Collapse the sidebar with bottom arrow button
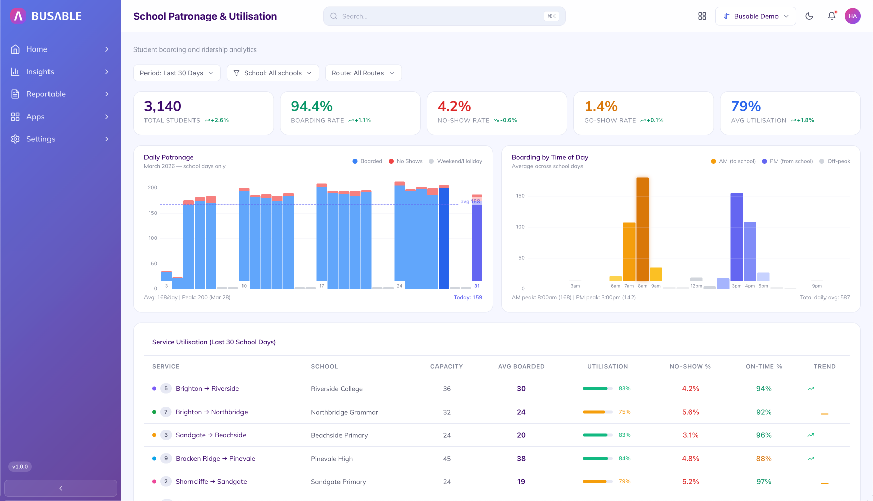This screenshot has height=501, width=873. point(61,488)
